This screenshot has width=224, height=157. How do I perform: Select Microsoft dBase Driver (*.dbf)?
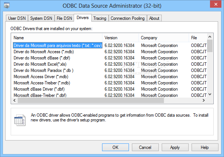click(x=39, y=89)
